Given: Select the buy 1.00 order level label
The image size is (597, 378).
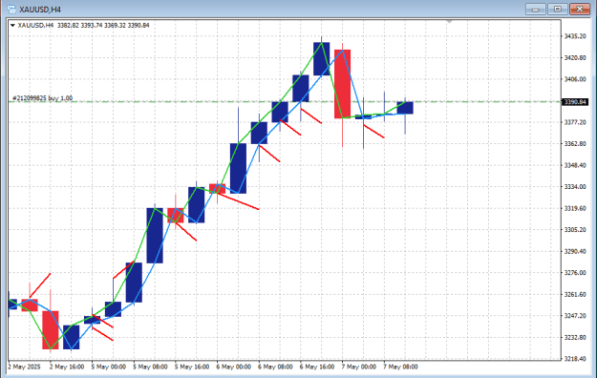Looking at the screenshot, I should [x=43, y=98].
